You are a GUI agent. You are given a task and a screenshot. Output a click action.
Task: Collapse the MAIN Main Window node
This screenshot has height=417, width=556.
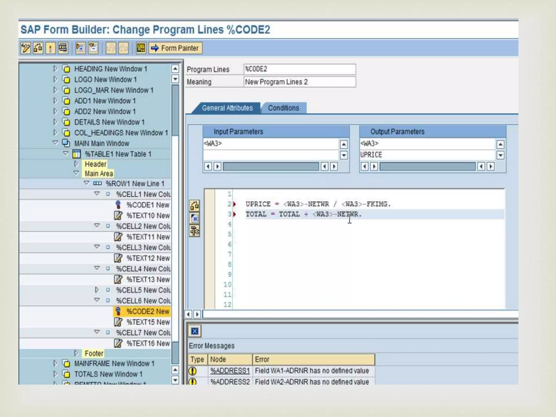click(55, 143)
